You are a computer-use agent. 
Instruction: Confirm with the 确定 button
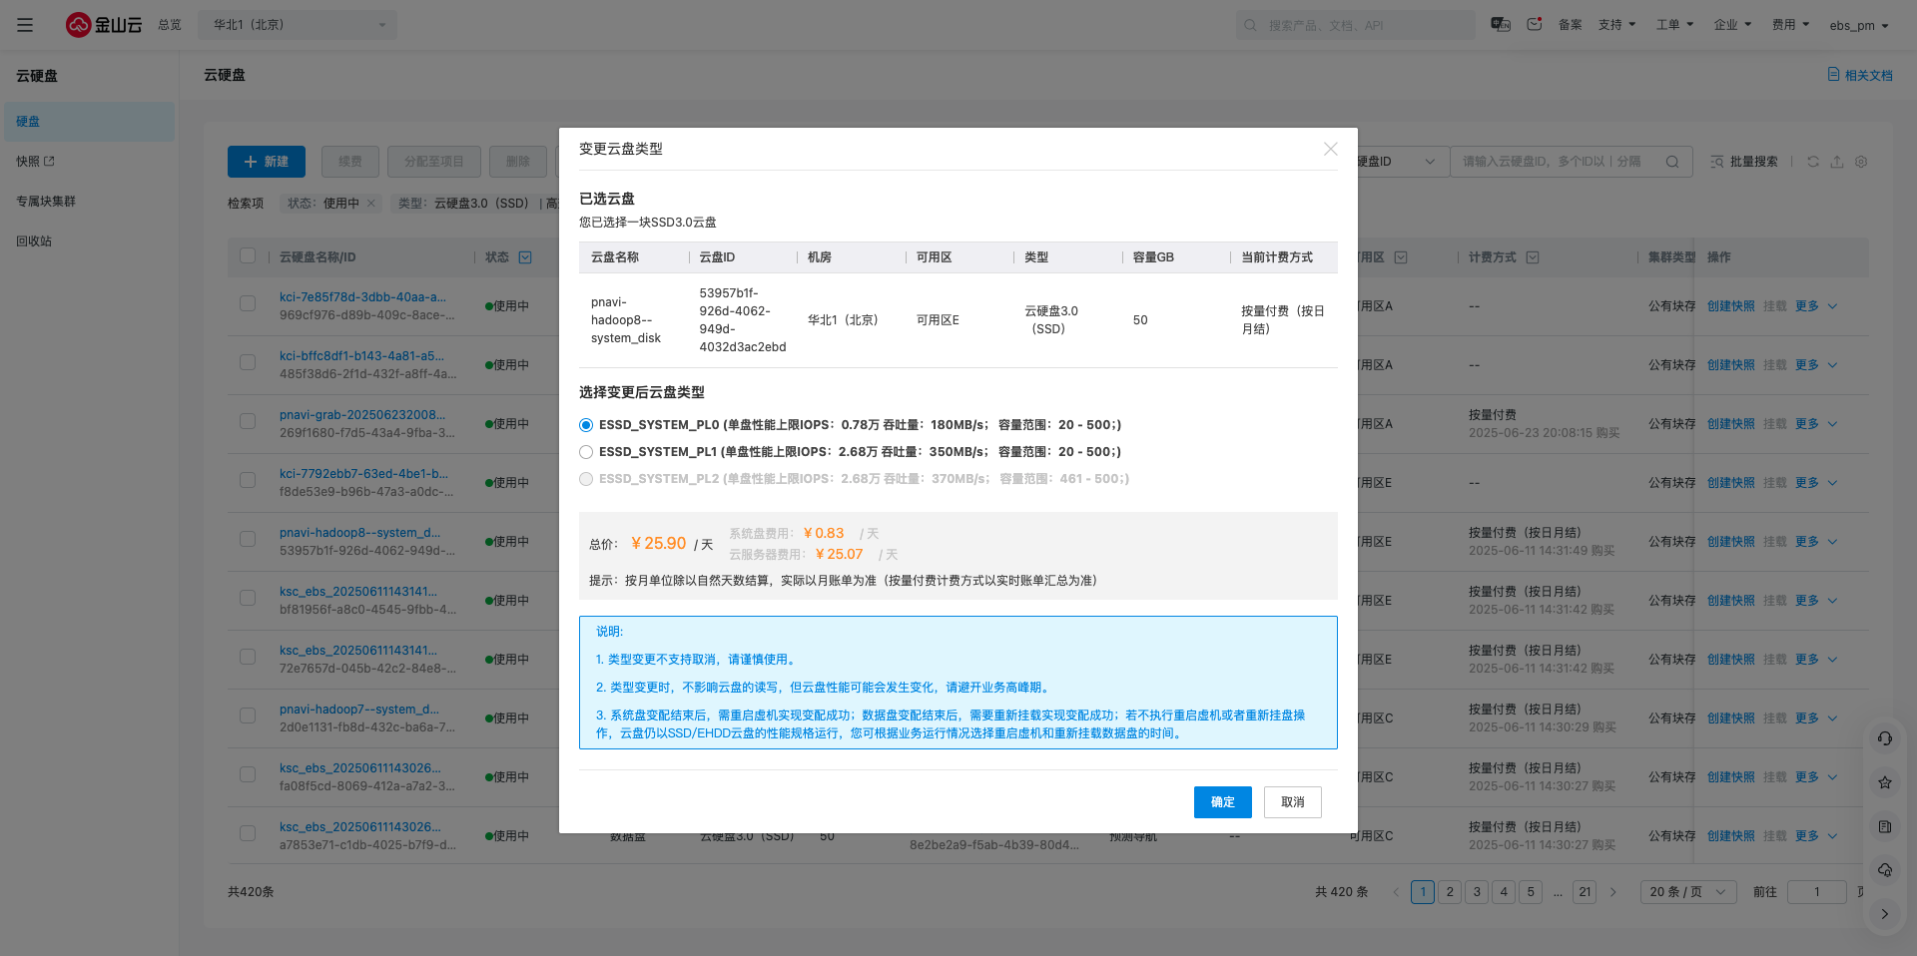click(x=1223, y=802)
